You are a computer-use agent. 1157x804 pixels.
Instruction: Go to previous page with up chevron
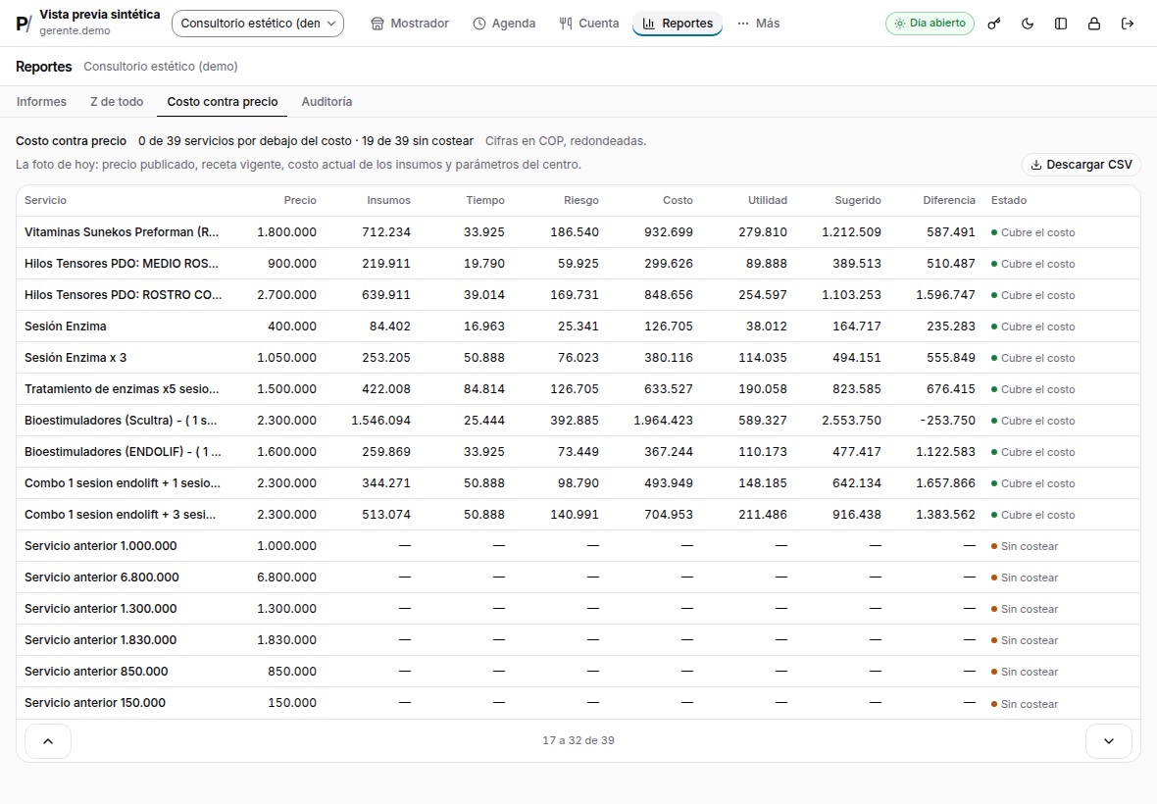tap(48, 741)
